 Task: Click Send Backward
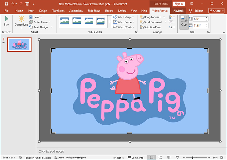click(x=151, y=22)
